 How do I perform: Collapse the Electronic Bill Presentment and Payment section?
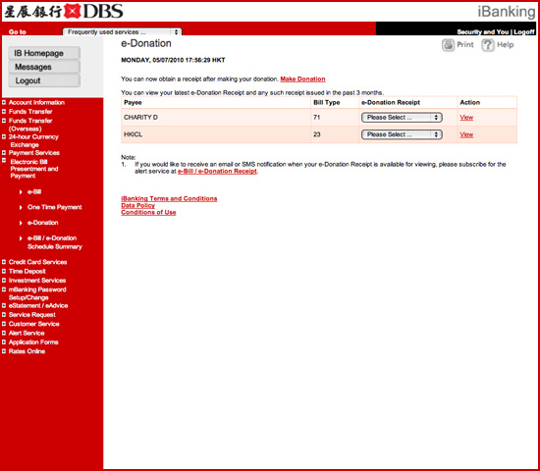click(x=4, y=161)
